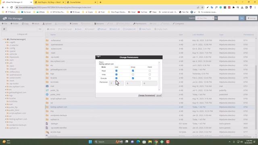The image size is (258, 145).
Task: Cancel the Change Permissions dialog
Action: (158, 95)
